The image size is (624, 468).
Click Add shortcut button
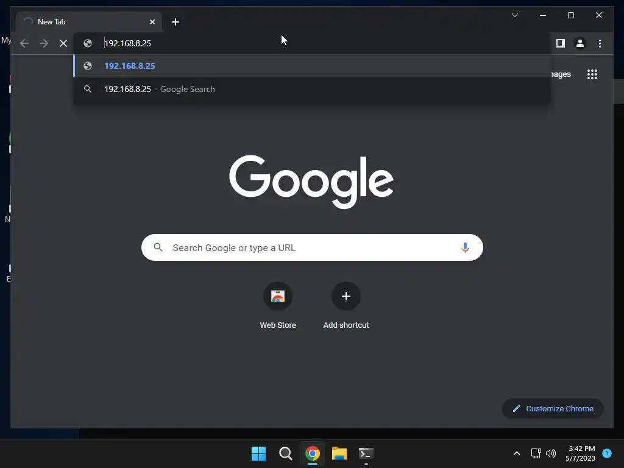pos(346,306)
